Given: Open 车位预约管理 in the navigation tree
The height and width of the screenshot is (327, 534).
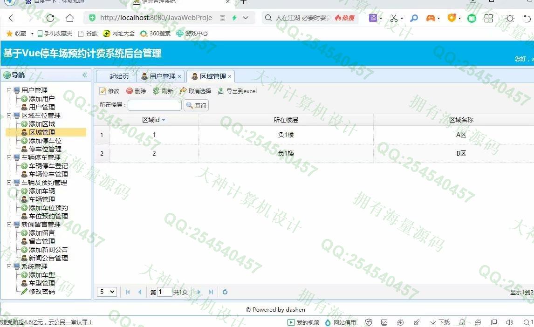Looking at the screenshot, I should 48,216.
